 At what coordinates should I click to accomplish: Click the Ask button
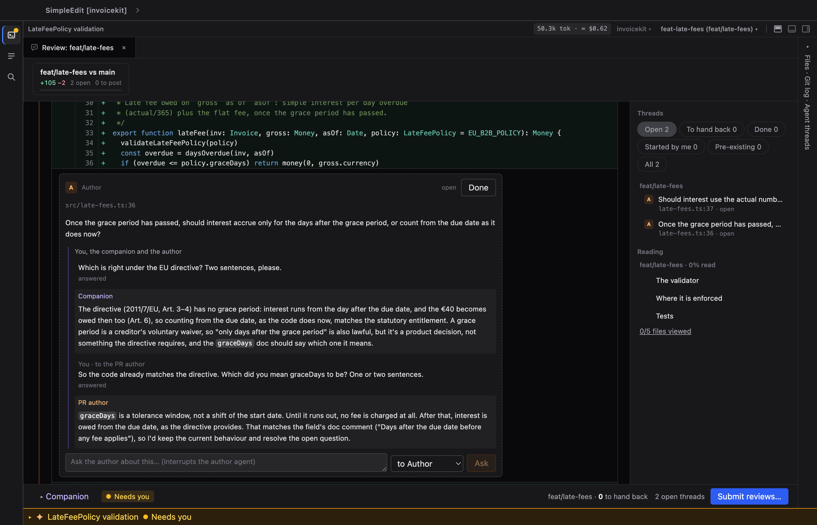coord(481,463)
